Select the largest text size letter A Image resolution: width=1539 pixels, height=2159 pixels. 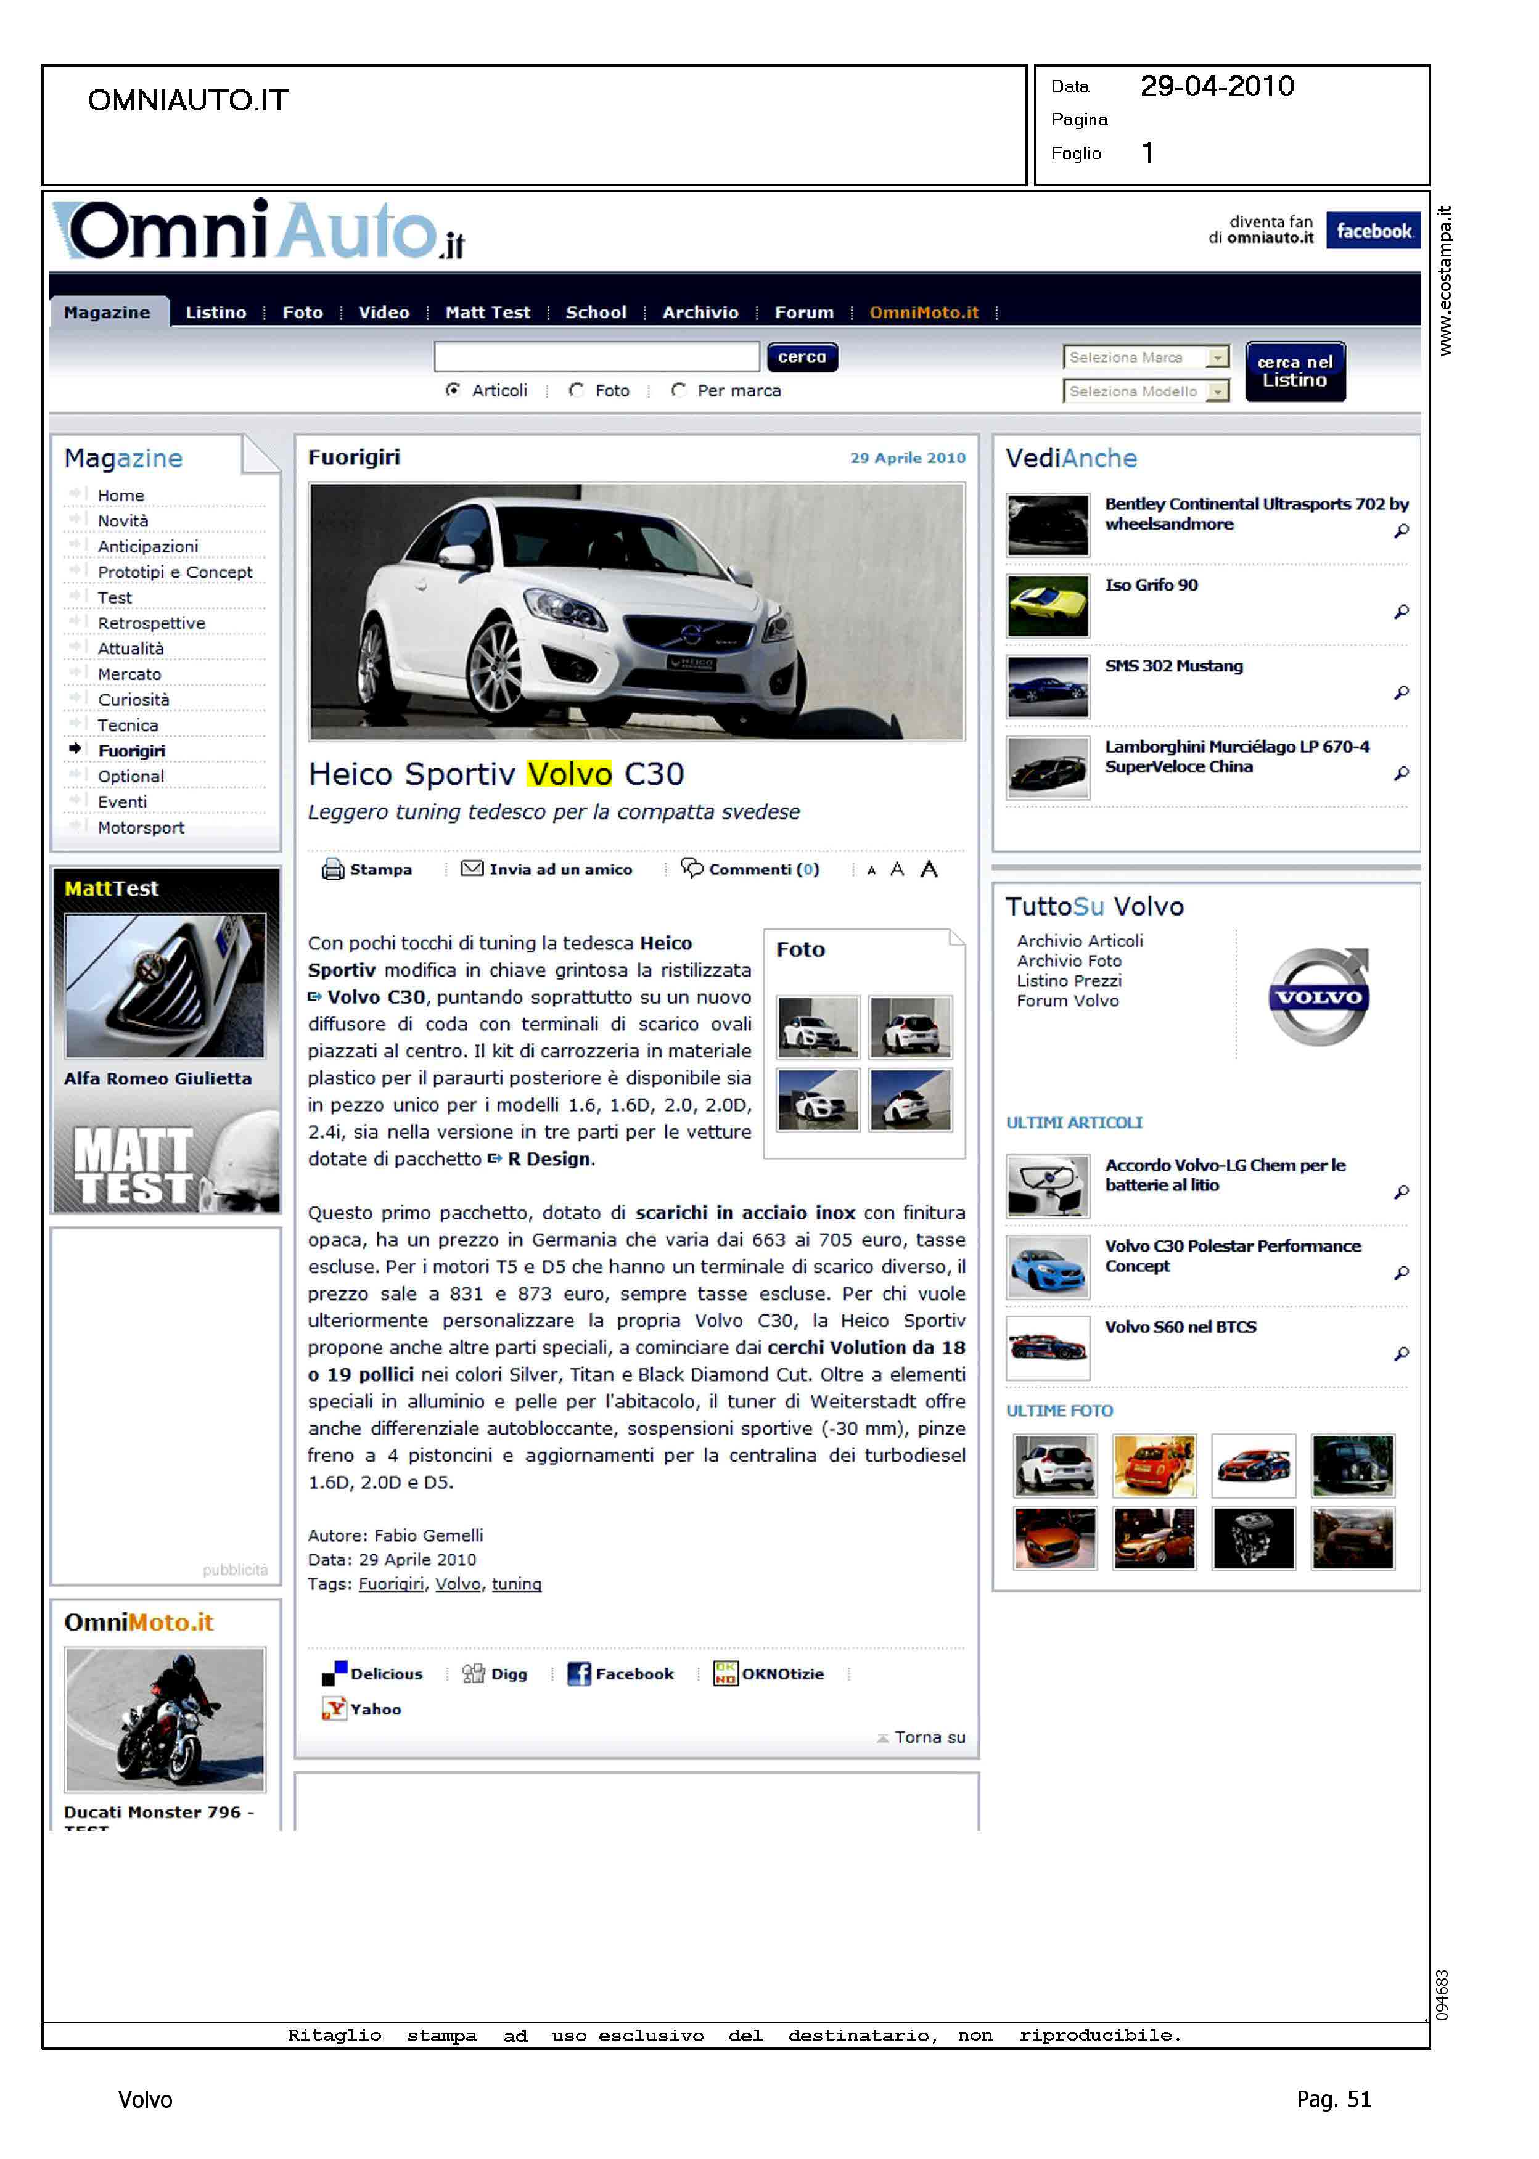tap(929, 869)
